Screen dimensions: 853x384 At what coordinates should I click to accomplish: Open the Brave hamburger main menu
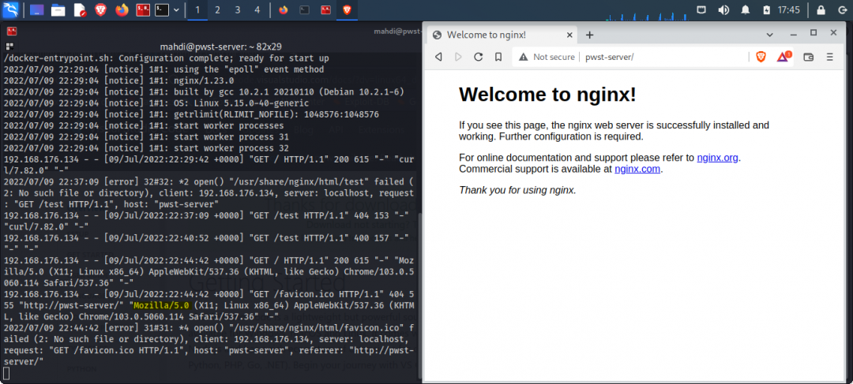pyautogui.click(x=829, y=57)
